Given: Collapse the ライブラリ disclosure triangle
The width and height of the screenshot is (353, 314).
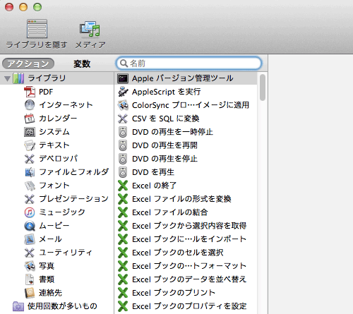Looking at the screenshot, I should (7, 78).
